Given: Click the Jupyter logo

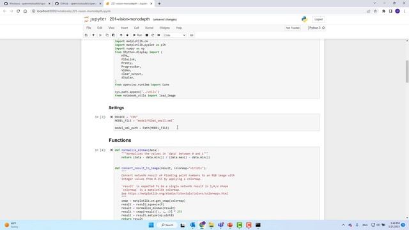Looking at the screenshot, I should (x=95, y=19).
